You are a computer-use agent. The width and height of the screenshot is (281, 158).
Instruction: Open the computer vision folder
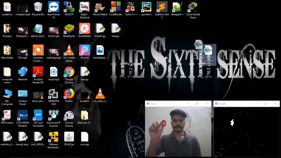7,75
